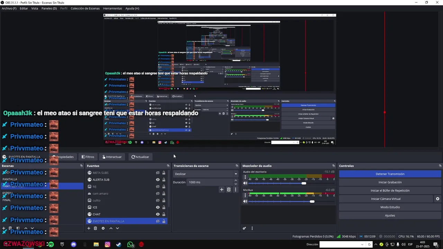This screenshot has width=443, height=249.
Task: Click Actualizar button in source toolbar
Action: pyautogui.click(x=140, y=157)
